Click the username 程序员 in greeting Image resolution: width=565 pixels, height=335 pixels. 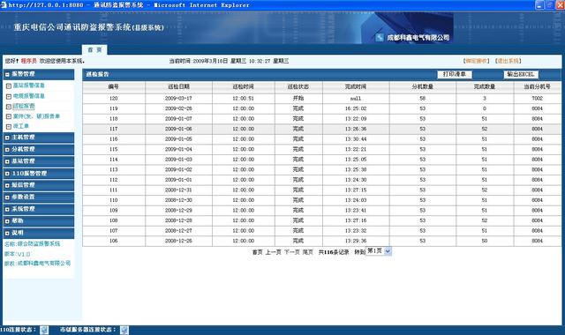29,61
